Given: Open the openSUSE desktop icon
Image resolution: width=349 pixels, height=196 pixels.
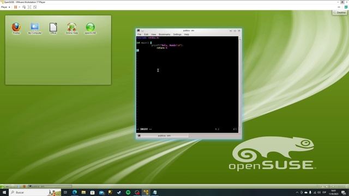Looking at the screenshot, I should pyautogui.click(x=91, y=28).
